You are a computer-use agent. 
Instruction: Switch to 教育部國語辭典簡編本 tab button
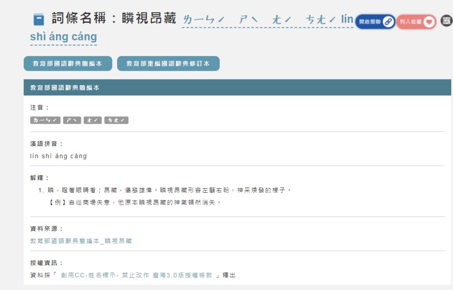click(68, 64)
